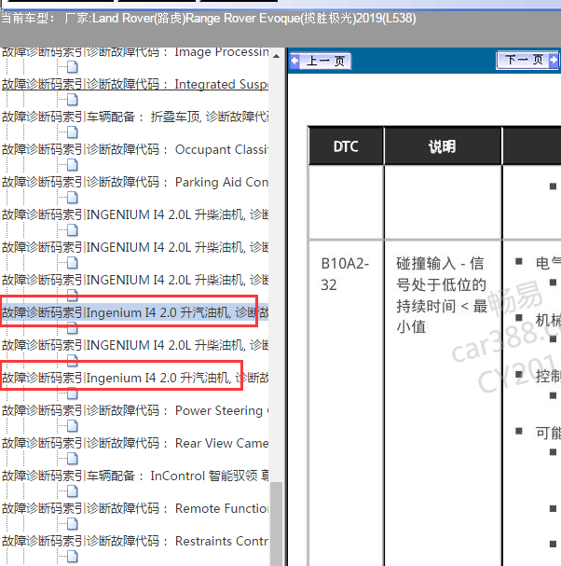Select the InControl 智能驭领 fault index entry
Image resolution: width=561 pixels, height=566 pixels.
(135, 476)
